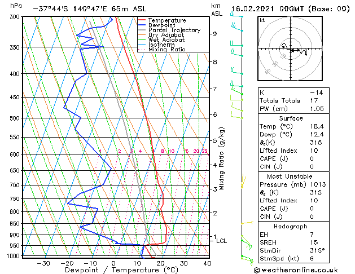The width and height of the screenshot is (355, 274).
Task: Select the Isotherm legend label
Action: tap(161, 45)
